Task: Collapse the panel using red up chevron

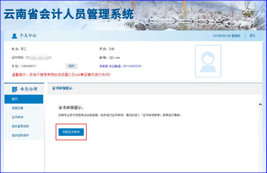Action: click(x=260, y=104)
